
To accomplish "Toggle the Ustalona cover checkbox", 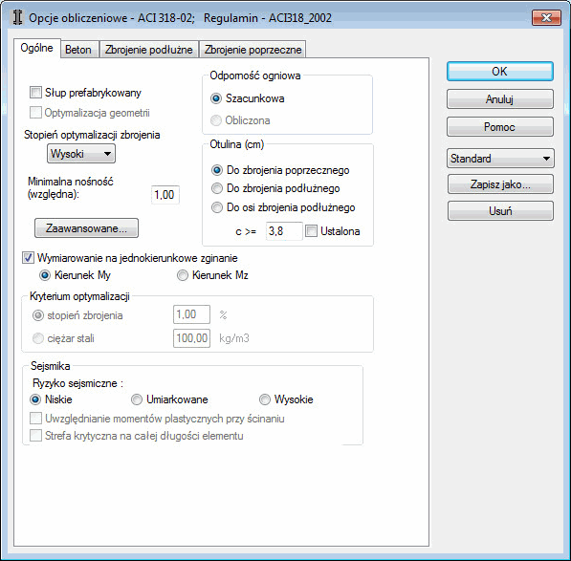I will click(x=311, y=231).
